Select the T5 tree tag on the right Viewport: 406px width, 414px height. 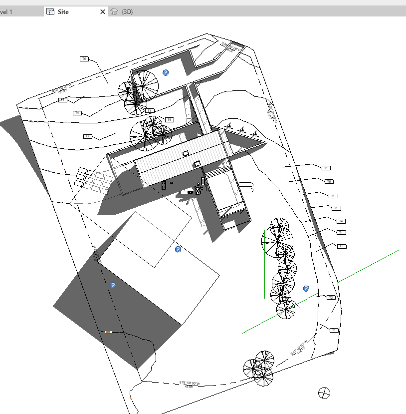click(x=329, y=181)
